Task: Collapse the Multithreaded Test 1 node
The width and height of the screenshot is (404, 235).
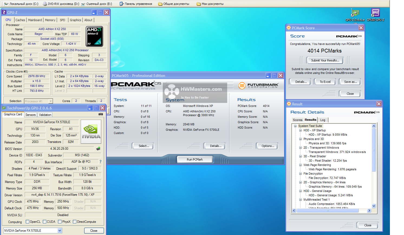Action: (301, 200)
